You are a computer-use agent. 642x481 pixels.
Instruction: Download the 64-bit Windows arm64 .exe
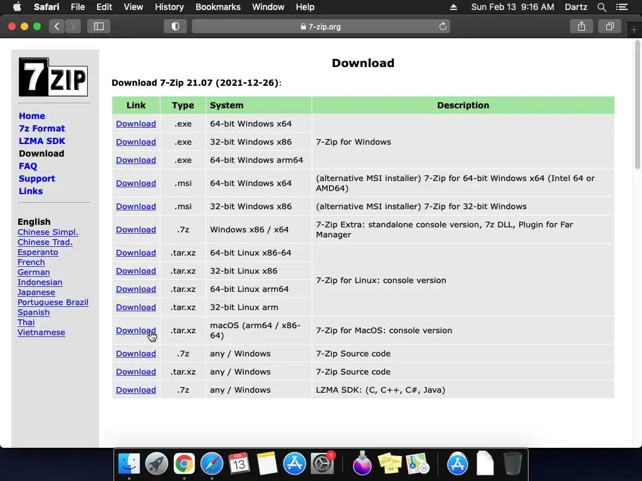135,160
